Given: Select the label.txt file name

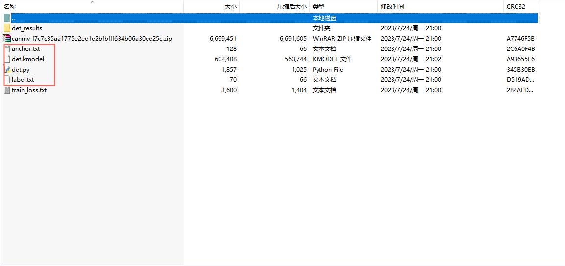Looking at the screenshot, I should pos(23,80).
